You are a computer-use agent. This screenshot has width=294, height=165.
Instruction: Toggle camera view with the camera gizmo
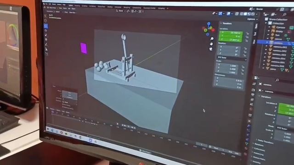[211, 49]
